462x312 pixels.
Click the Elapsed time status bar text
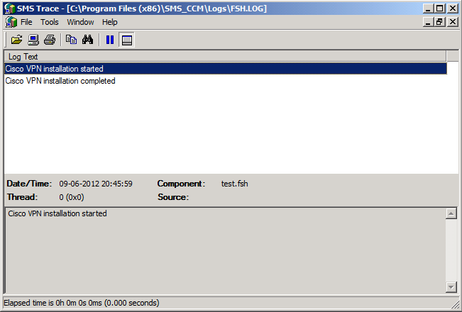[82, 303]
